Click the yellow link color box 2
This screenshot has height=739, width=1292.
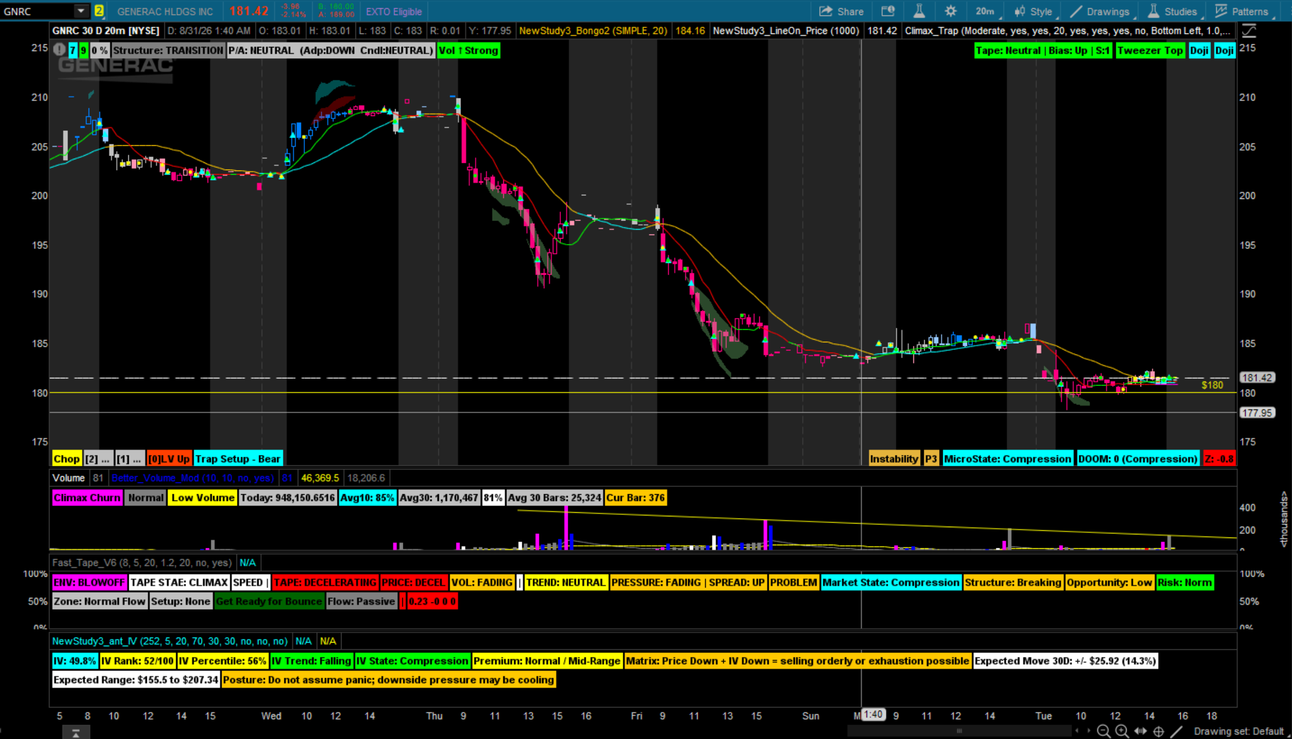[x=99, y=11]
